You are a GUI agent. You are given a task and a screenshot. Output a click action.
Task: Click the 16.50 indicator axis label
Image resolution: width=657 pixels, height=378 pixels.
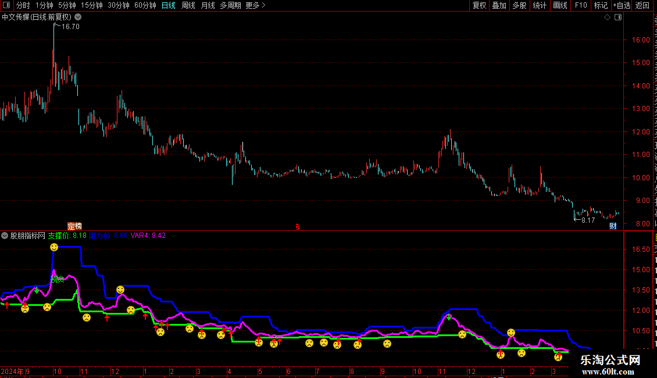pyautogui.click(x=641, y=249)
